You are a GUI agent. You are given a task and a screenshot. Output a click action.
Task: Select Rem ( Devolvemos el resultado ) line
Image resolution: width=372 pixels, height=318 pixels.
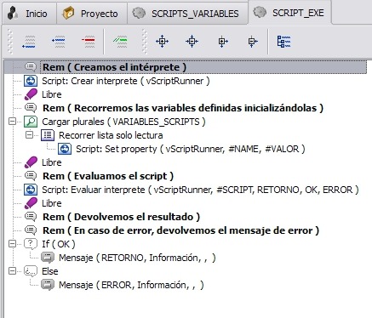(x=121, y=217)
